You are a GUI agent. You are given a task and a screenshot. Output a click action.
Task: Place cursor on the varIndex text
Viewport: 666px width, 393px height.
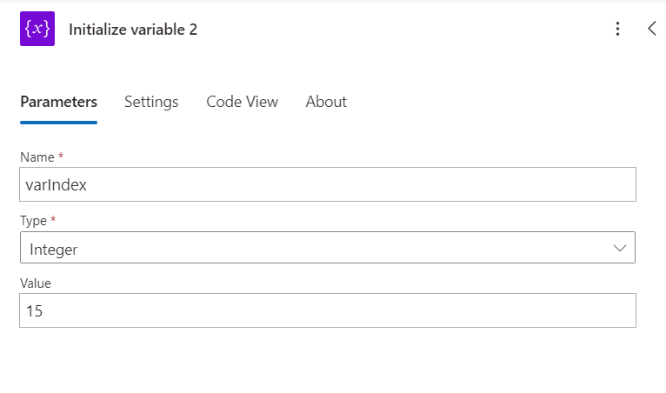tap(56, 185)
